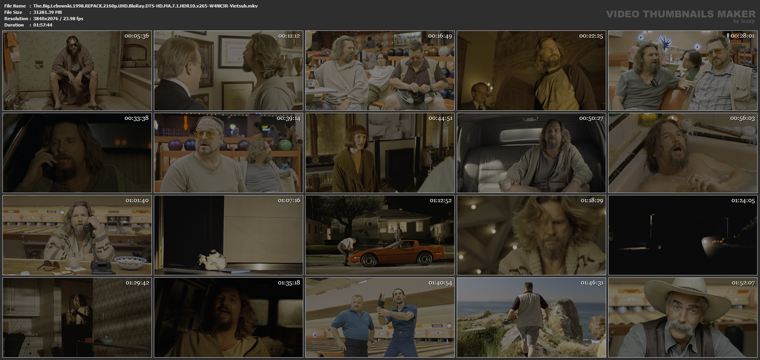This screenshot has height=360, width=760.
Task: Click the 00:05:36 timestamp label
Action: click(137, 36)
